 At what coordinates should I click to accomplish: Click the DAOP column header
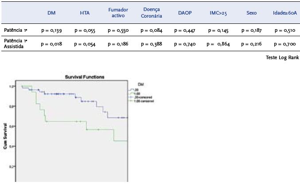coord(185,13)
